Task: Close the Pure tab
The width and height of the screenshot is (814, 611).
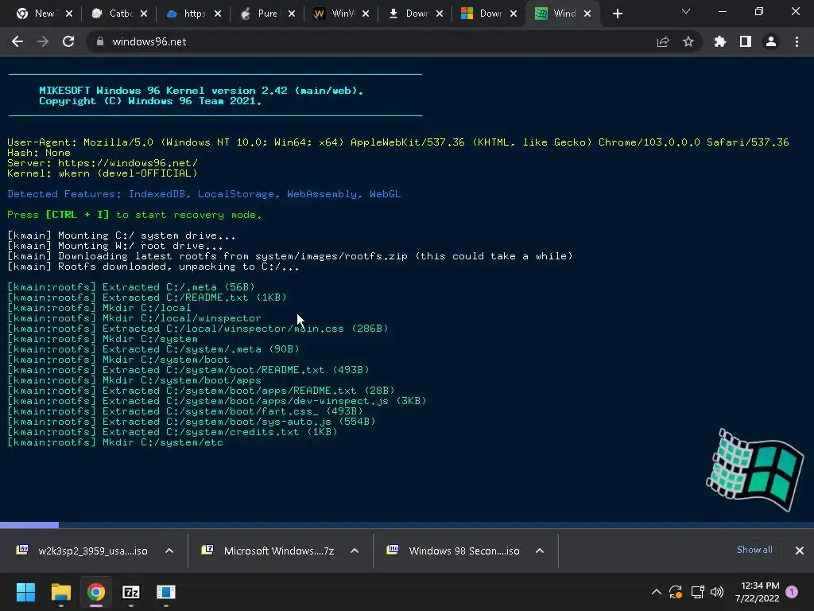Action: click(292, 14)
